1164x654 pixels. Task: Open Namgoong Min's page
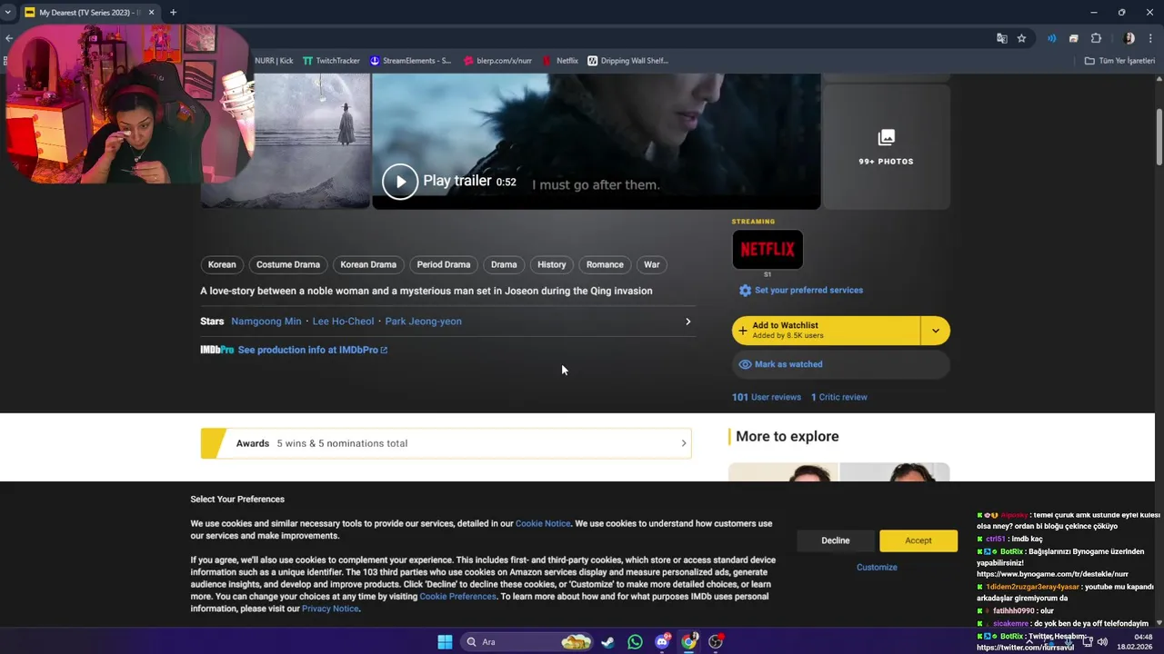(266, 322)
